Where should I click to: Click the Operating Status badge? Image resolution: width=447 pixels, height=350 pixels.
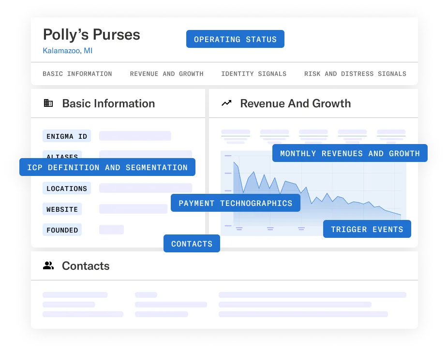[235, 39]
